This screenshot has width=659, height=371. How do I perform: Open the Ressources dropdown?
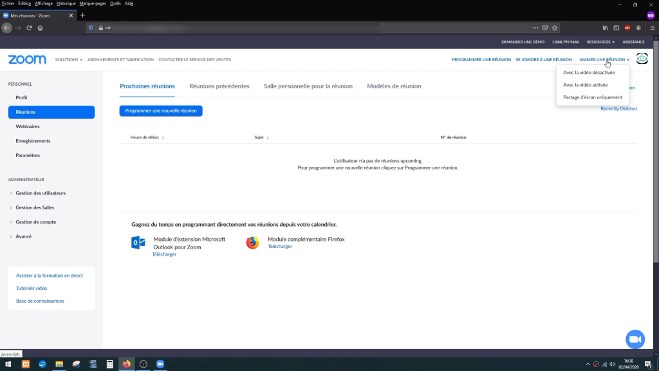tap(600, 42)
